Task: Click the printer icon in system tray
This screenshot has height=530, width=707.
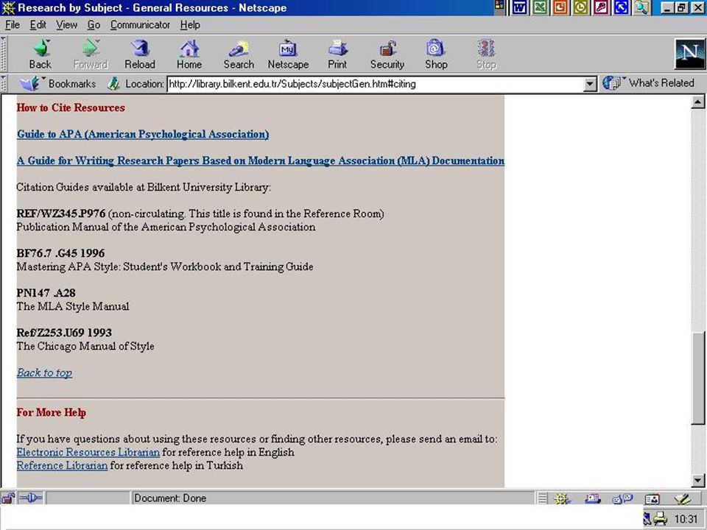Action: pos(660,518)
